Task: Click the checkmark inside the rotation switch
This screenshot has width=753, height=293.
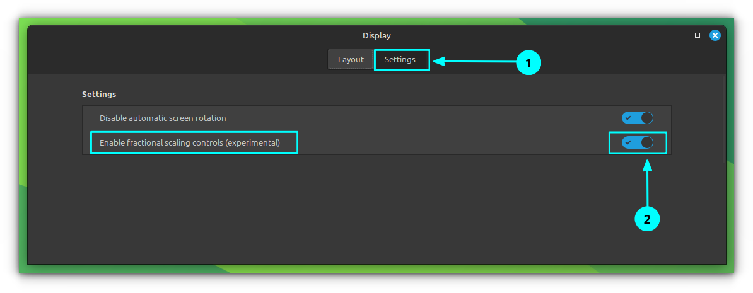Action: coord(628,118)
